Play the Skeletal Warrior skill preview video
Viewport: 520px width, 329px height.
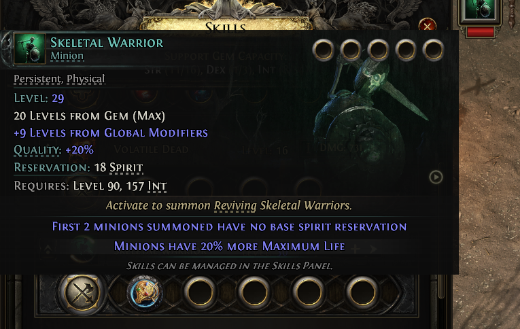(x=436, y=177)
